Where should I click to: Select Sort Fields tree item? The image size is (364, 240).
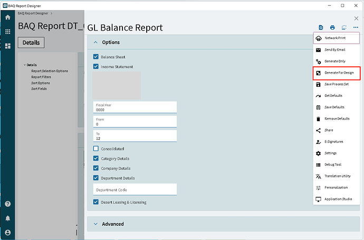[x=39, y=89]
